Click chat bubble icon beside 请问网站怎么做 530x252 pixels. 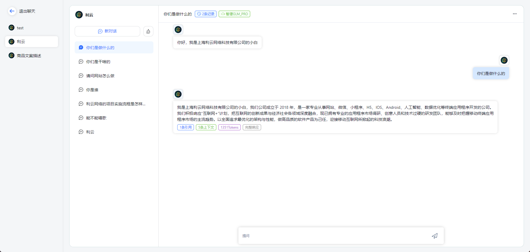point(81,75)
